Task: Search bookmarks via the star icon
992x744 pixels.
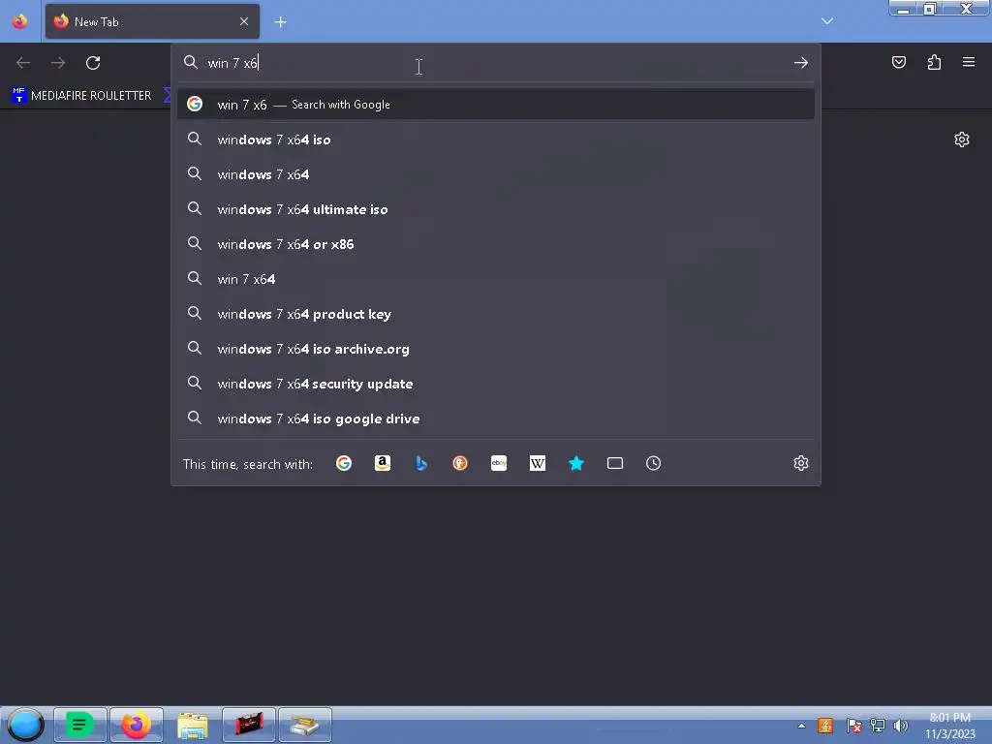Action: tap(575, 463)
